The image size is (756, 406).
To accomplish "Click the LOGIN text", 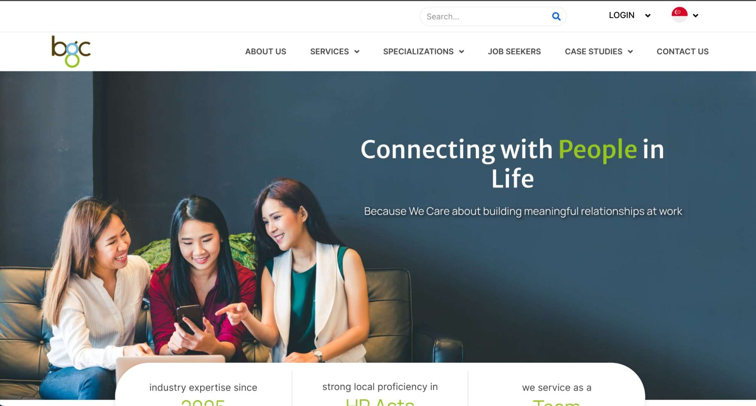I will click(621, 15).
